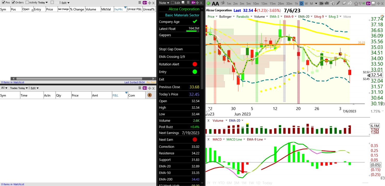Enable the Activity checkbox
The height and width of the screenshot is (186, 385).
(x=27, y=2)
